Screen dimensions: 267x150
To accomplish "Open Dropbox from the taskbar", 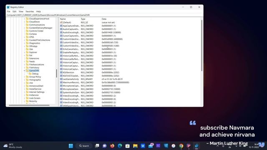I will (x=143, y=146).
